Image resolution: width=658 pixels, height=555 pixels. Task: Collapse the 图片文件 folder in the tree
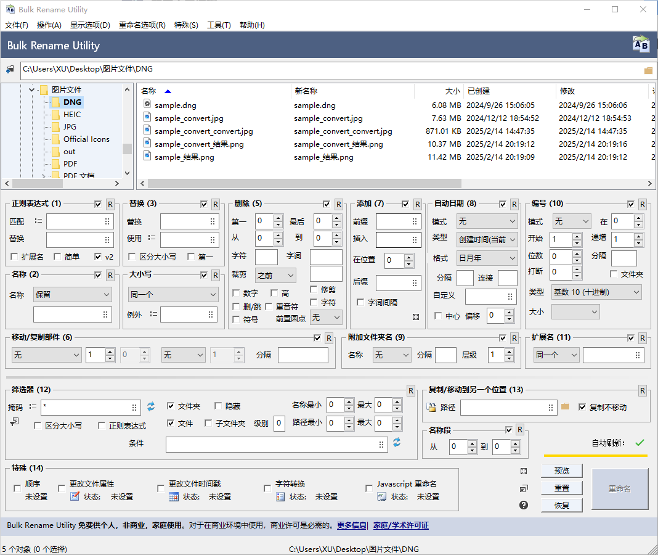pyautogui.click(x=30, y=89)
